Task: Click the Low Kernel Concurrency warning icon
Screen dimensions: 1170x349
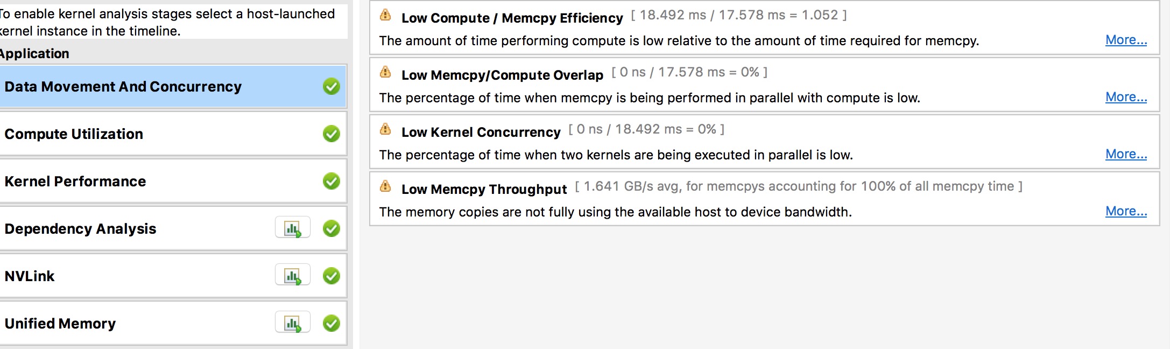Action: click(x=385, y=129)
